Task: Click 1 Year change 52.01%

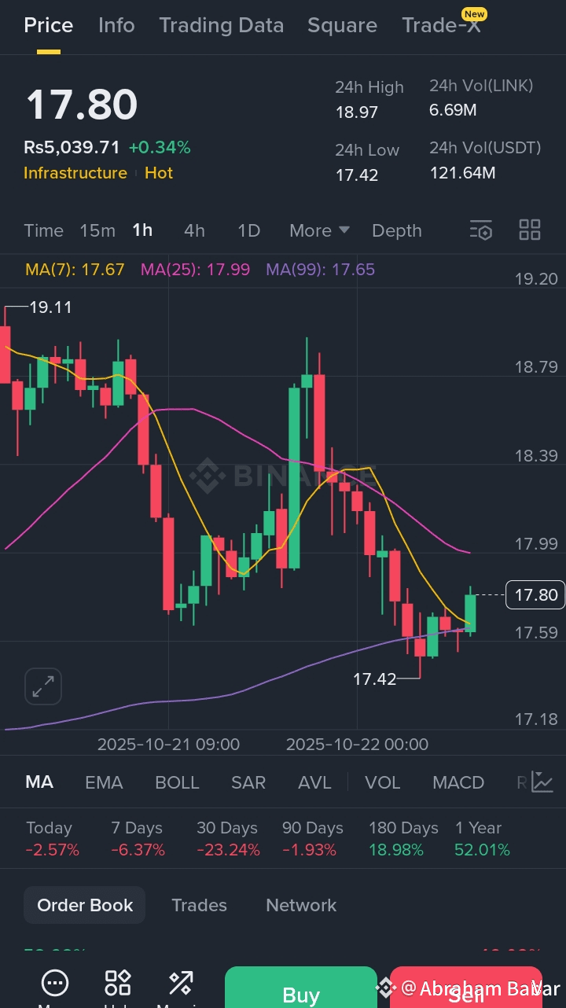Action: (x=482, y=850)
